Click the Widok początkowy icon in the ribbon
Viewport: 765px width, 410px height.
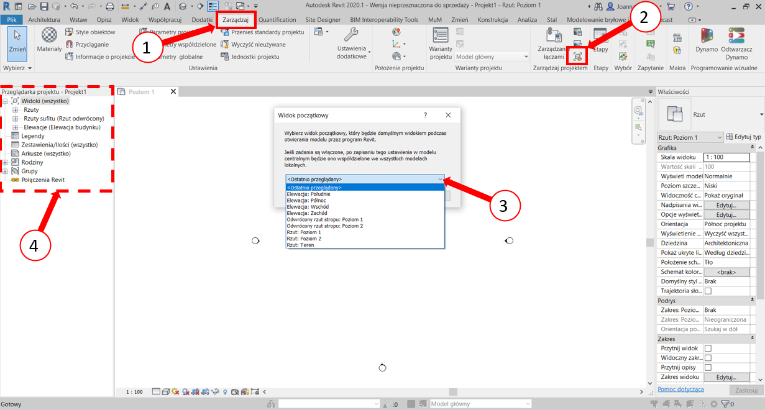pyautogui.click(x=579, y=56)
